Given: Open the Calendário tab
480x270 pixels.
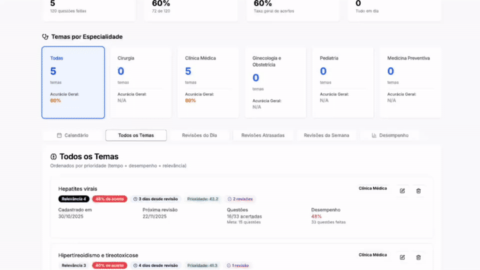Looking at the screenshot, I should 73,135.
